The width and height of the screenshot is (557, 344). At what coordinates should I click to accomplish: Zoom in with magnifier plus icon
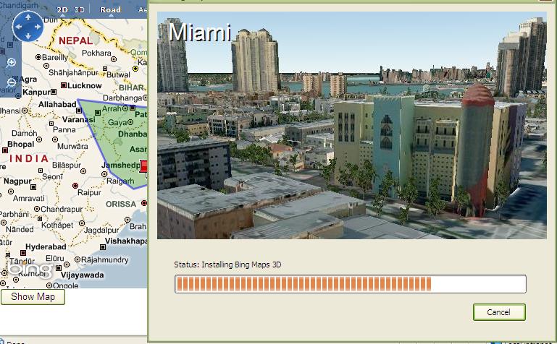(x=11, y=63)
